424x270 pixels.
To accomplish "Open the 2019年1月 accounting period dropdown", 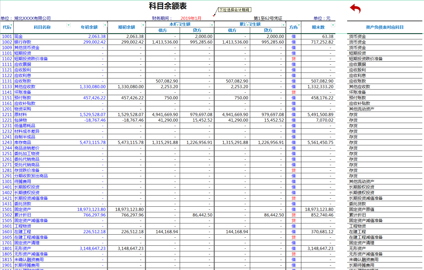I will click(x=191, y=18).
